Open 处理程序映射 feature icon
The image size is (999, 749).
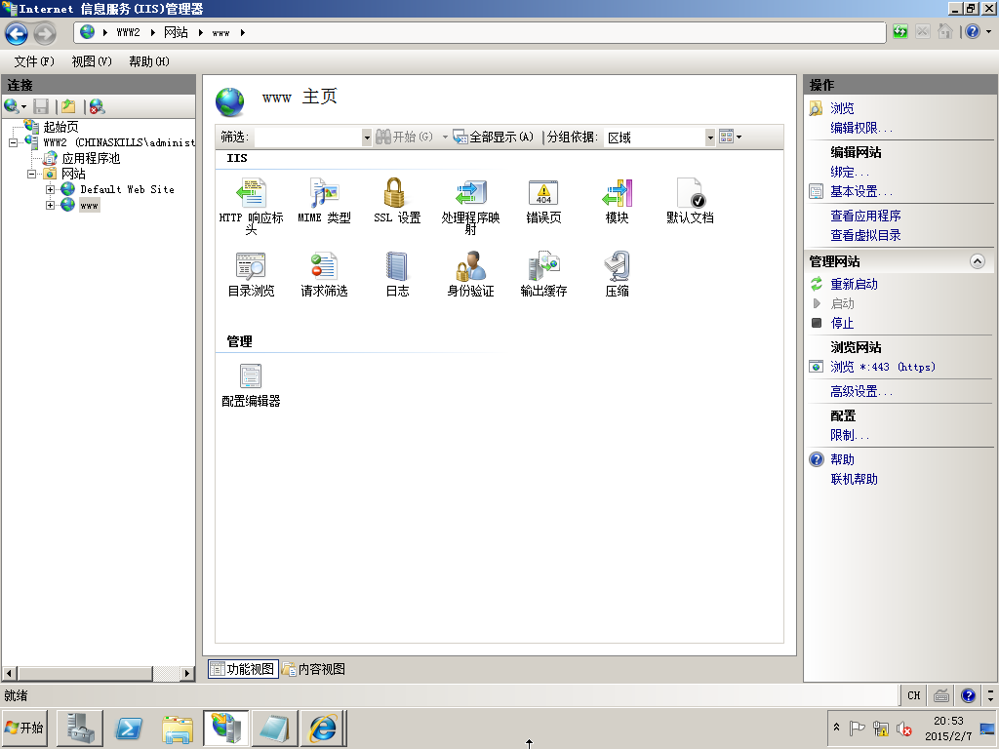[x=471, y=193]
